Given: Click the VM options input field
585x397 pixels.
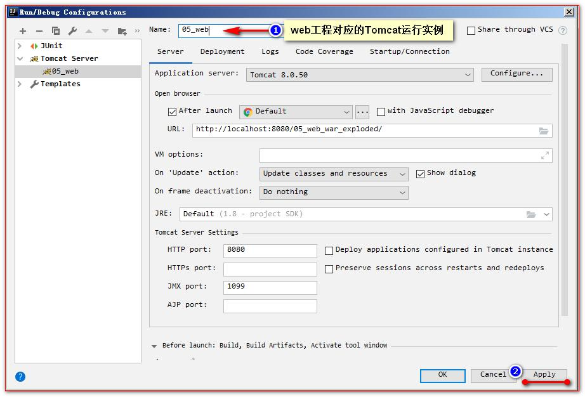Looking at the screenshot, I should [405, 155].
